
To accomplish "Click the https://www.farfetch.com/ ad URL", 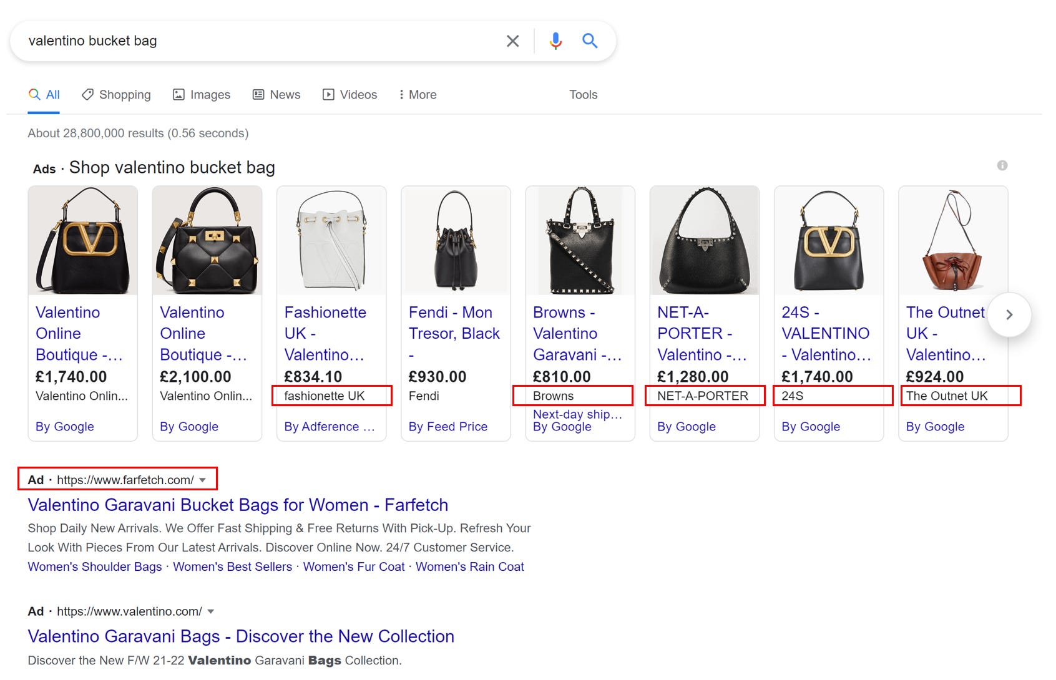I will point(125,480).
